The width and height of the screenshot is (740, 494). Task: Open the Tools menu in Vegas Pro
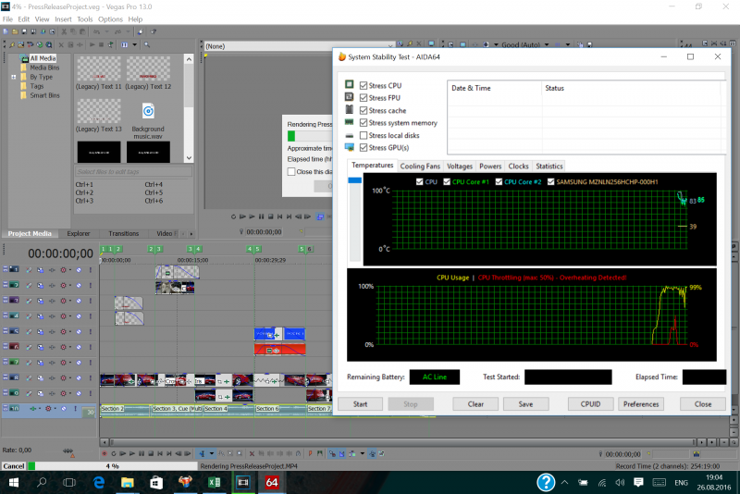tap(84, 19)
